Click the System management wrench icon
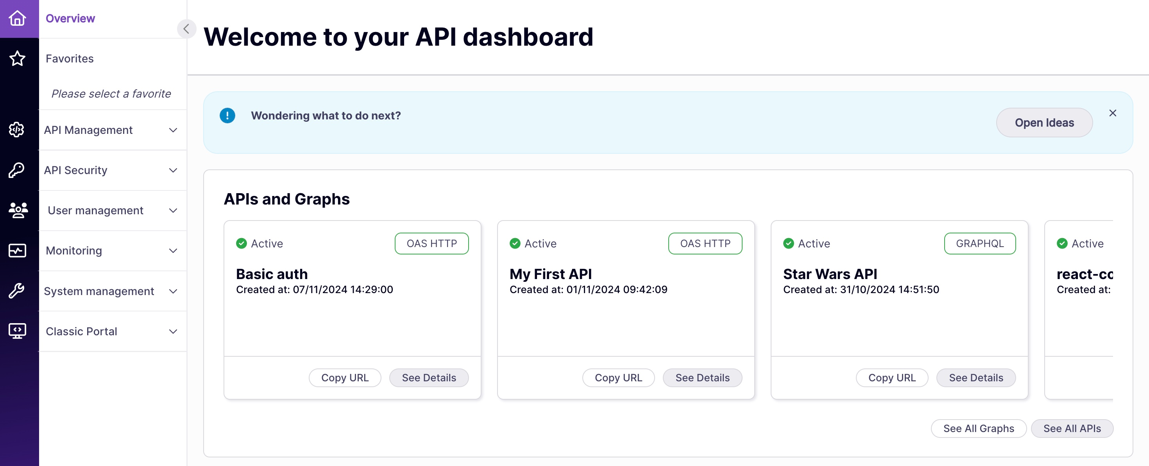This screenshot has width=1149, height=466. point(17,290)
